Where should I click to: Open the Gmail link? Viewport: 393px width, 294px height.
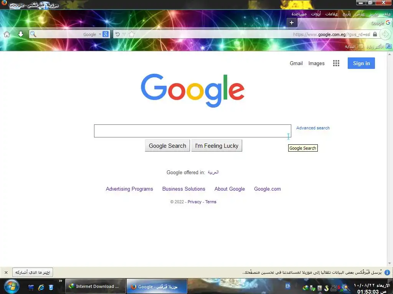click(296, 63)
